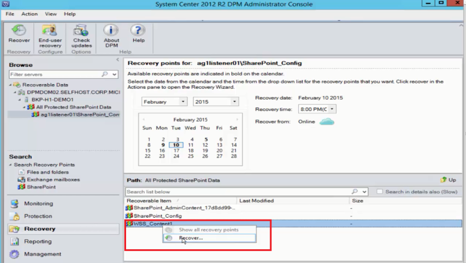Expand the Filter servers dropdown arrow

coord(115,75)
